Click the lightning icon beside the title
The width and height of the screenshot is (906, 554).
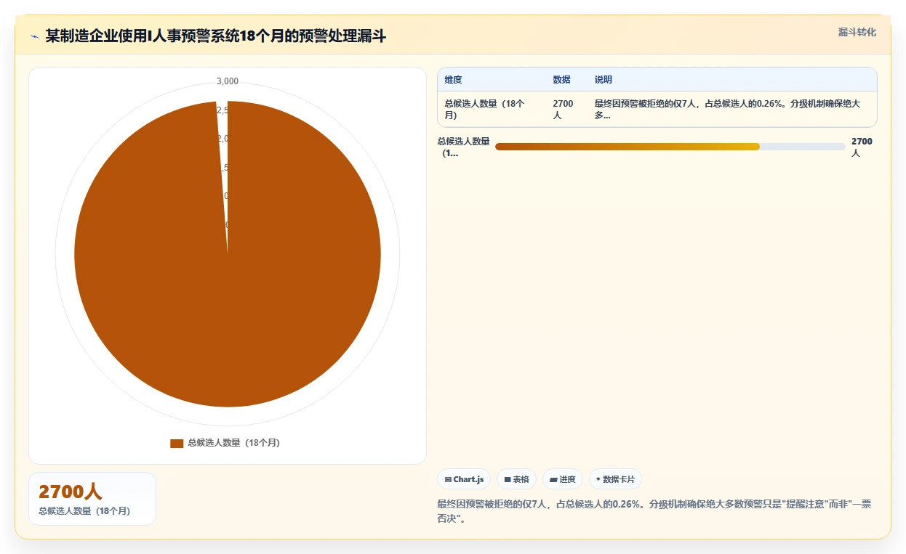(34, 36)
